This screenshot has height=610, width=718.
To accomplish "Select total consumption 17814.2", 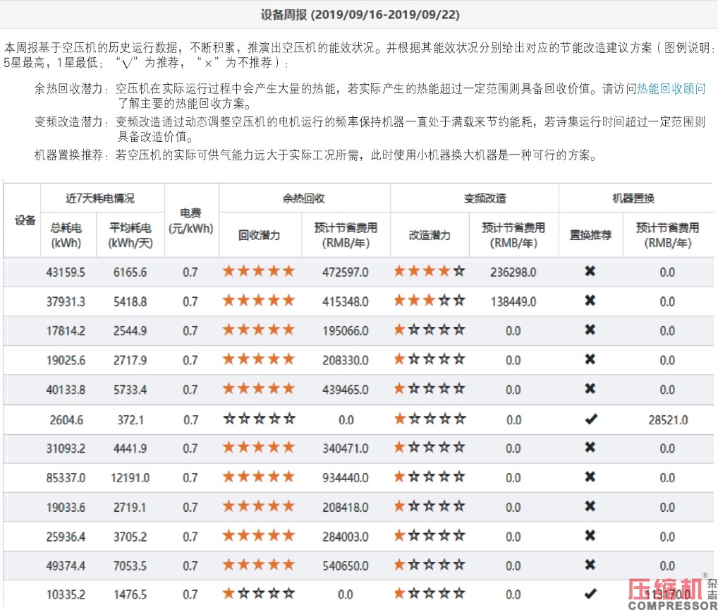I will (x=66, y=331).
